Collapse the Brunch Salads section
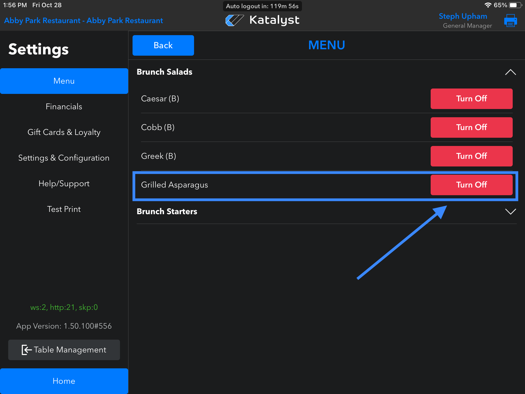The height and width of the screenshot is (394, 525). 510,72
